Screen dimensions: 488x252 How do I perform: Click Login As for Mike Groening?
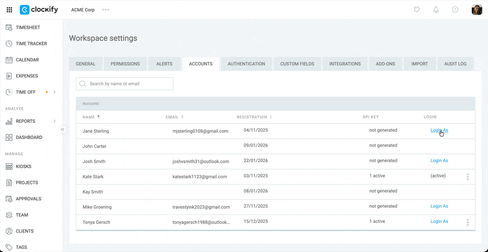pos(439,206)
